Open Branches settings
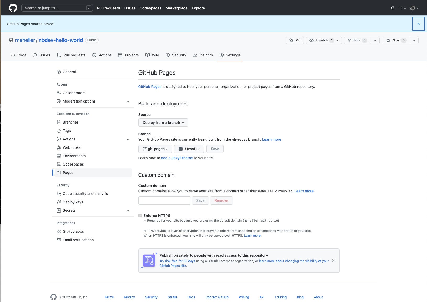427x302 pixels. (x=93, y=122)
